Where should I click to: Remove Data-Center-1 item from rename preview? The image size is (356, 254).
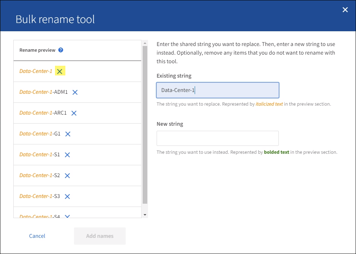pyautogui.click(x=60, y=71)
